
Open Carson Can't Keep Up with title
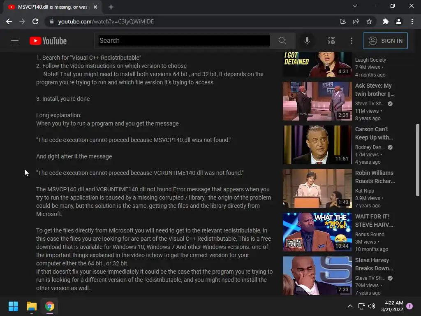click(374, 133)
